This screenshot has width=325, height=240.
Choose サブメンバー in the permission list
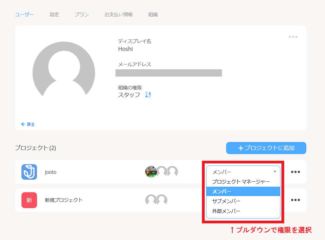(x=226, y=201)
